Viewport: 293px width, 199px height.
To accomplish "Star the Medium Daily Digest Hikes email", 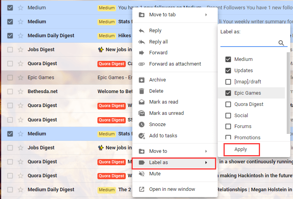I will (20, 36).
